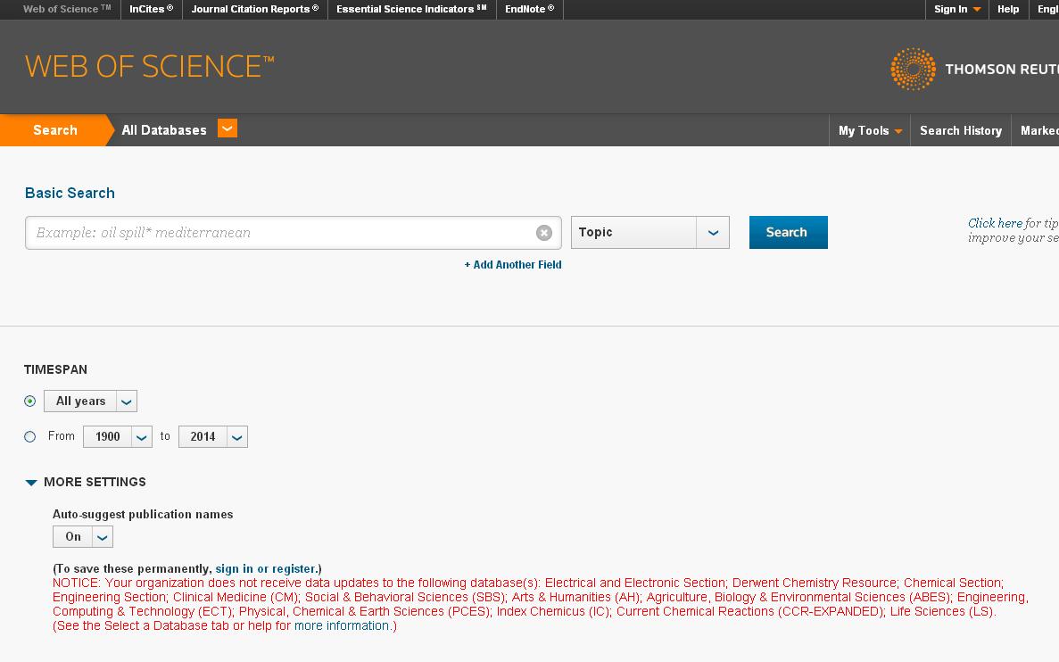Viewport: 1059px width, 662px height.
Task: Click the blue Search button
Action: 788,232
